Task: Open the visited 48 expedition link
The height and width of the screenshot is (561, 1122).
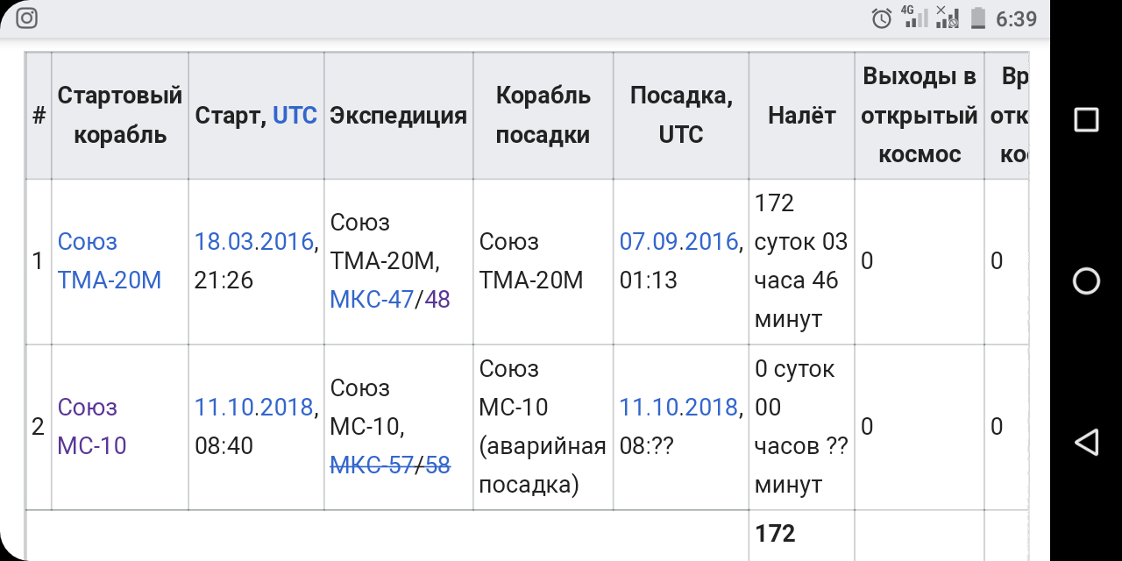Action: [x=437, y=300]
